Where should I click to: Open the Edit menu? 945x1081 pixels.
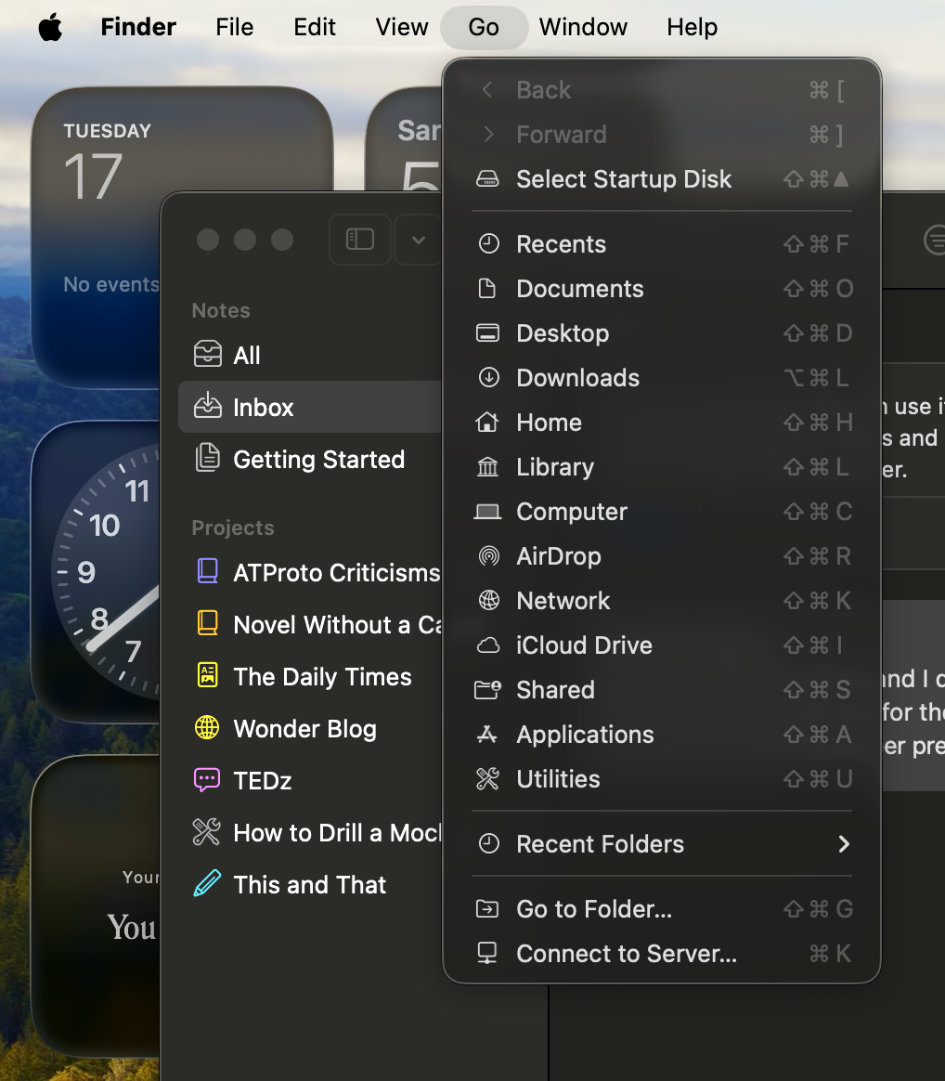click(x=315, y=28)
